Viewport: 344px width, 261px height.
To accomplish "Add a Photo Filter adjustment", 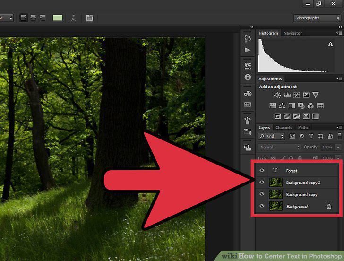I will [301, 106].
